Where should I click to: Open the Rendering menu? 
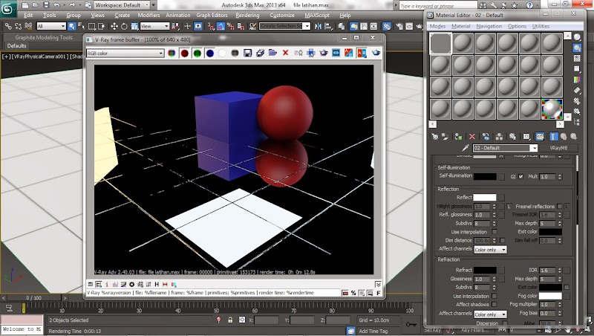tap(247, 16)
